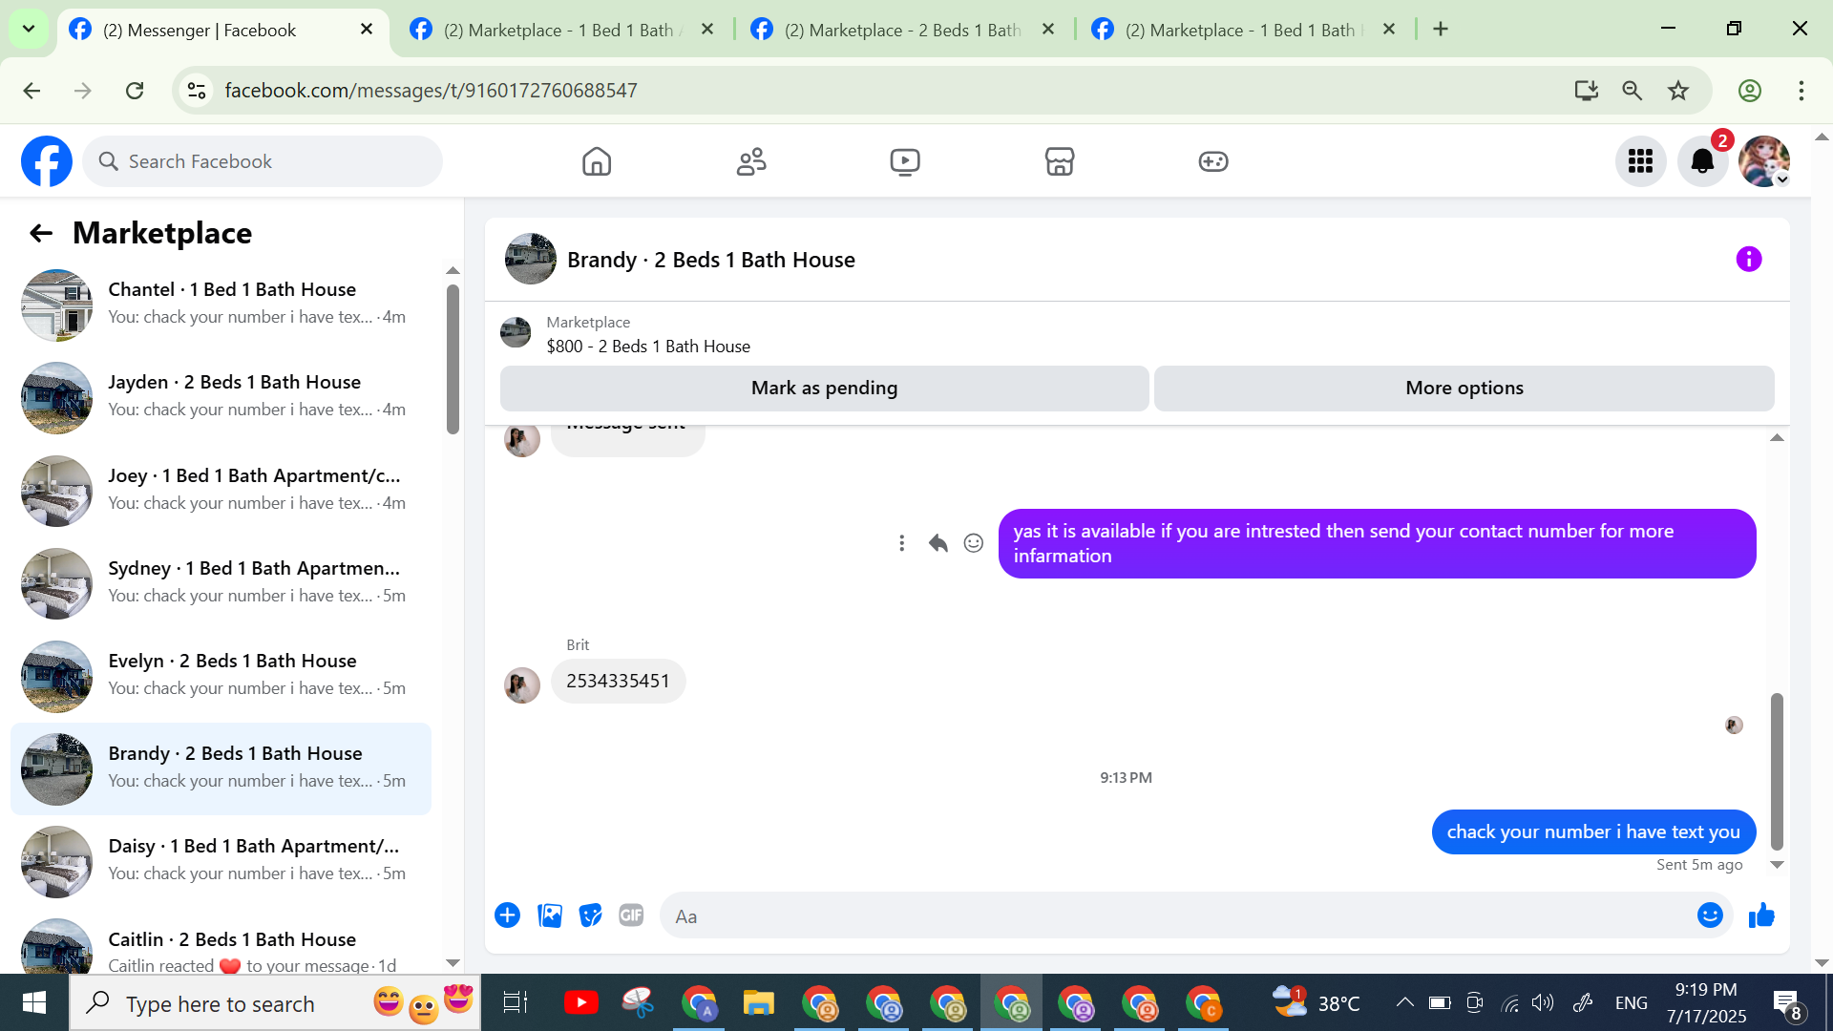Screen dimensions: 1833x1031
Task: Expand the tab search dropdown
Action: (29, 30)
